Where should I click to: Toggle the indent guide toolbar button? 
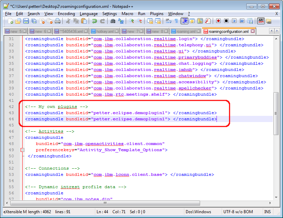184,21
